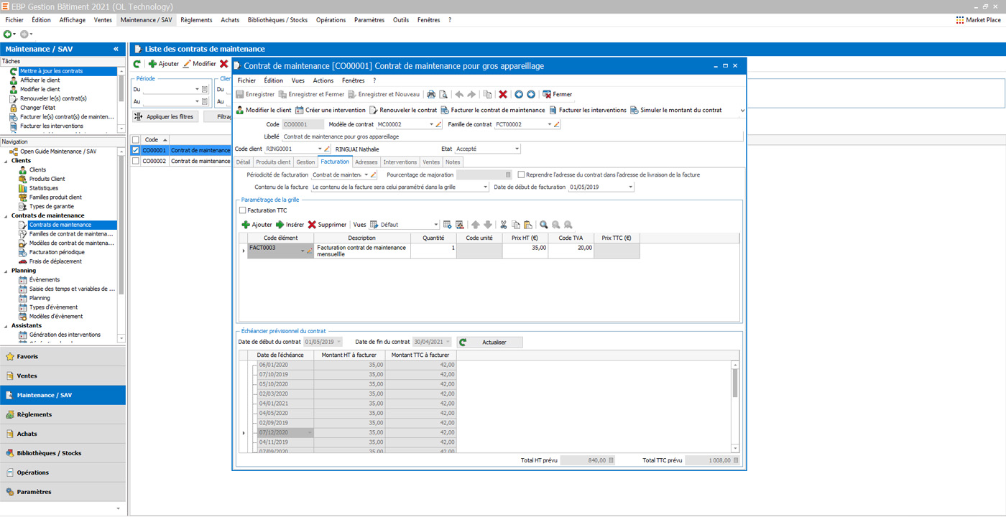The height and width of the screenshot is (517, 1006).
Task: Click Renouveler le contrat
Action: (x=403, y=111)
